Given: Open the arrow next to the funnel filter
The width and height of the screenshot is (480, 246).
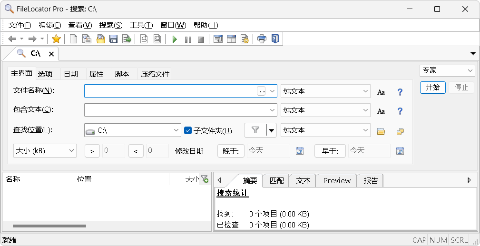Looking at the screenshot, I should tap(272, 131).
